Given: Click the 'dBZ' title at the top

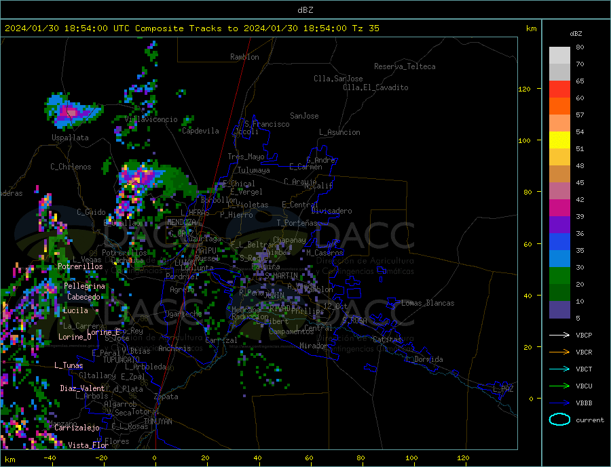Looking at the screenshot, I should (x=305, y=10).
